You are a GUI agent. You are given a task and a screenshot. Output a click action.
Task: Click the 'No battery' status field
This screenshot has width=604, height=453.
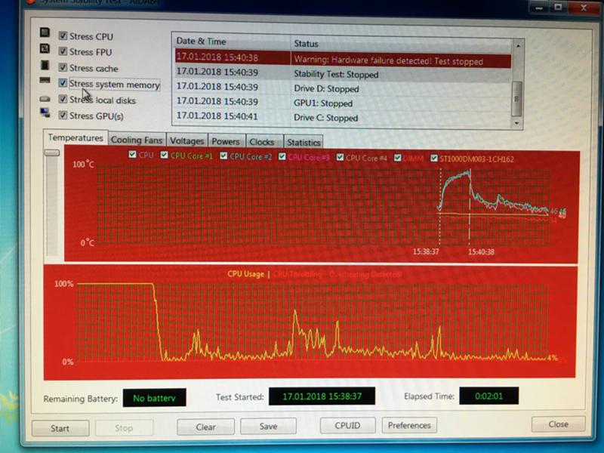tap(155, 398)
